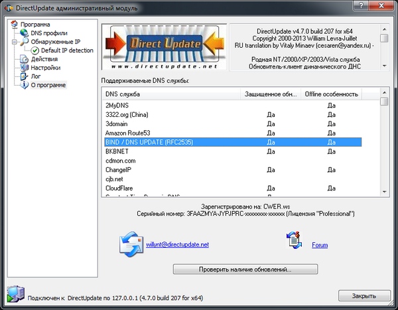Open the willynt@directupdate.net email link
This screenshot has width=398, height=310.
click(x=177, y=244)
